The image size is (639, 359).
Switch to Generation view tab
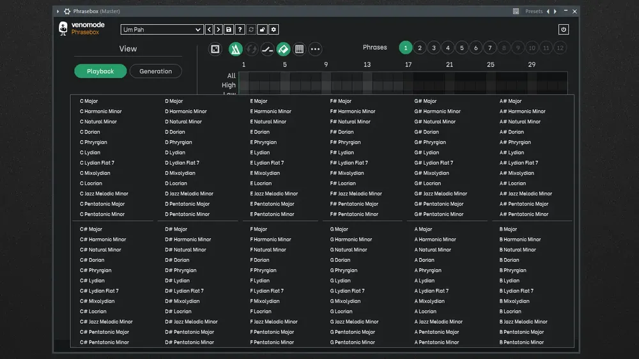156,72
